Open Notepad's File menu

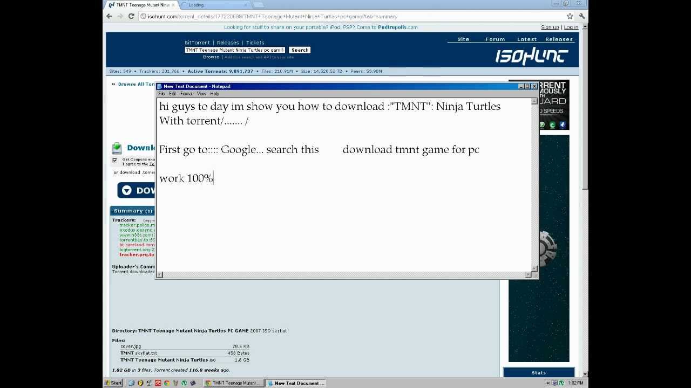point(161,94)
